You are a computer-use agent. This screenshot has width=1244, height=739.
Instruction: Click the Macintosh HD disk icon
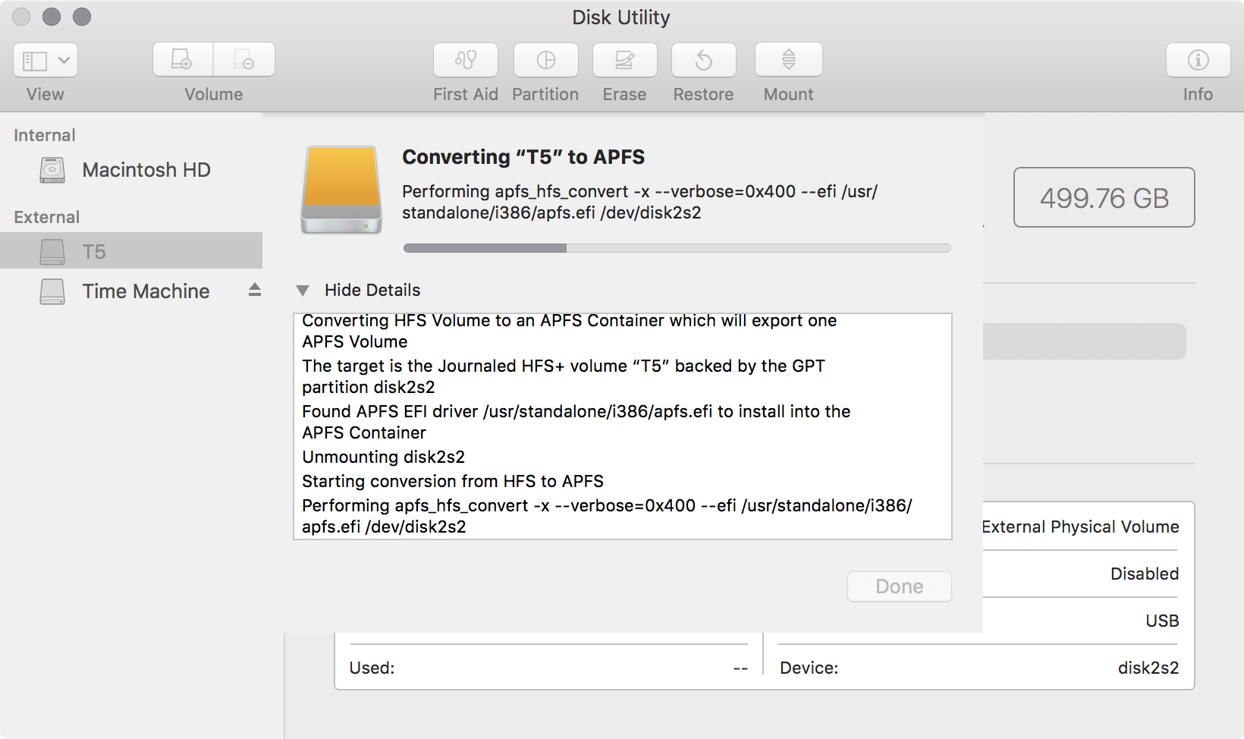click(52, 170)
